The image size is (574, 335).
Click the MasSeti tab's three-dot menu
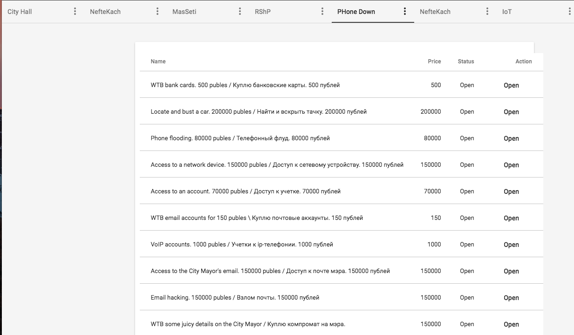tap(240, 11)
